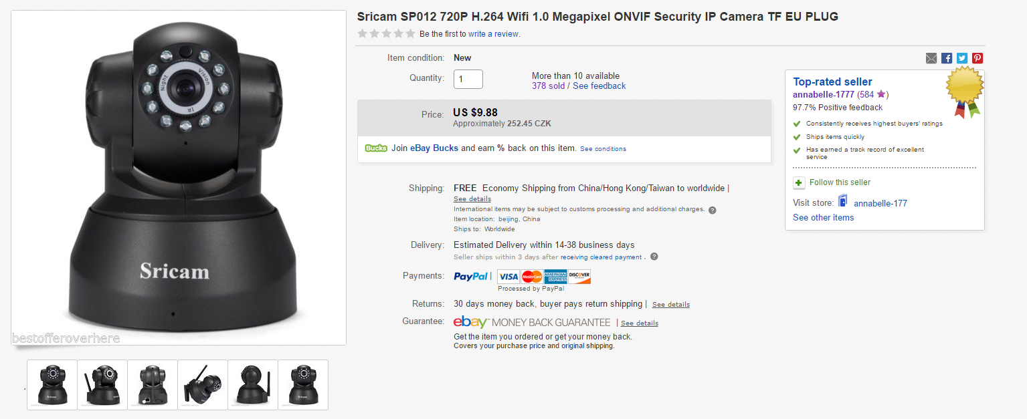Viewport: 1027px width, 419px height.
Task: Select the first camera thumbnail
Action: pos(52,384)
